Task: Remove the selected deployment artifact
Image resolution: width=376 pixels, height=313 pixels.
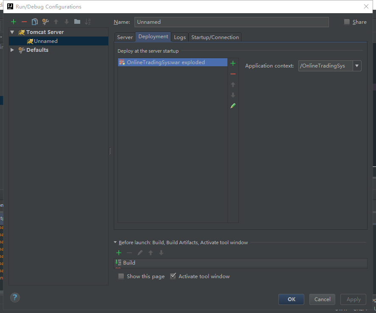Action: 233,74
